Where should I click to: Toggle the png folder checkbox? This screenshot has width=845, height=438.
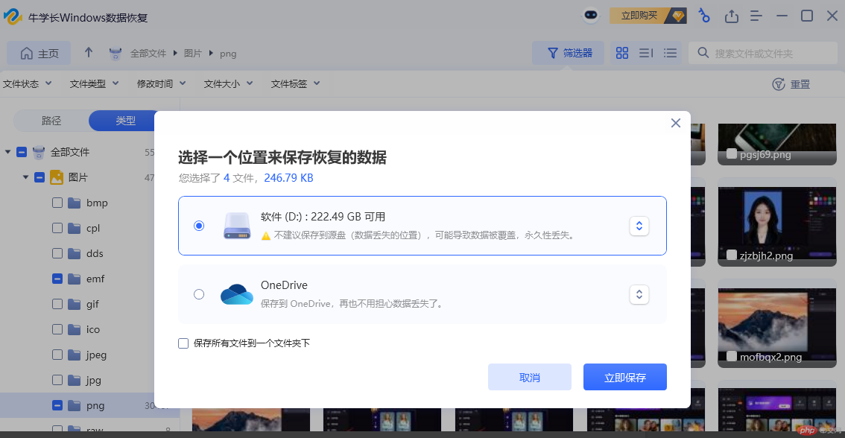click(57, 405)
